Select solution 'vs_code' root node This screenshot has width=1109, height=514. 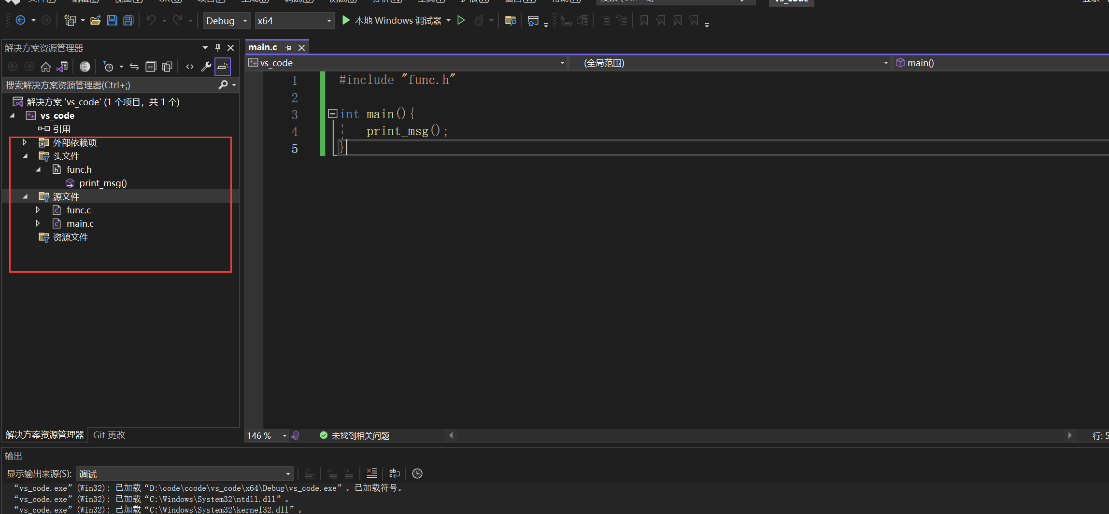click(x=103, y=102)
